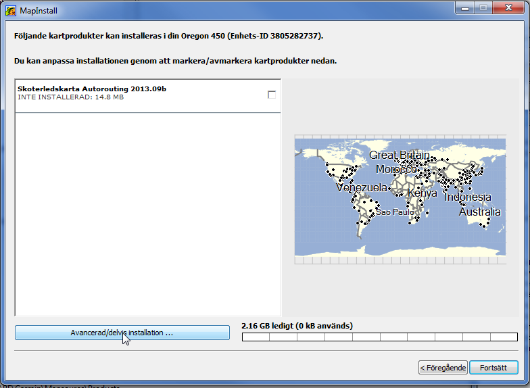This screenshot has height=388, width=530.
Task: Enable the Skoterledskarta Autorouting checkbox
Action: click(x=272, y=95)
